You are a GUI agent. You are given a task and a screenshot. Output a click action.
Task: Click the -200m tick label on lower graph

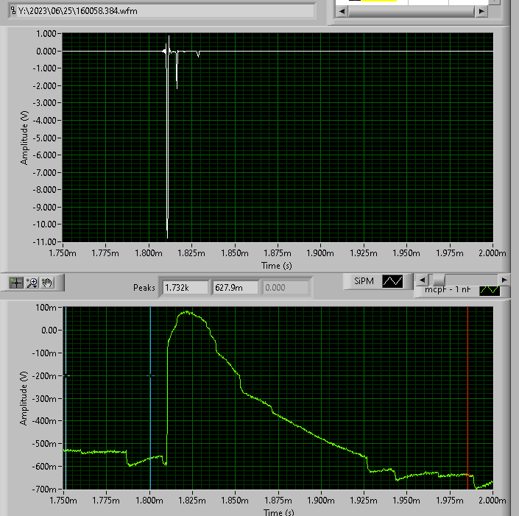pyautogui.click(x=44, y=375)
